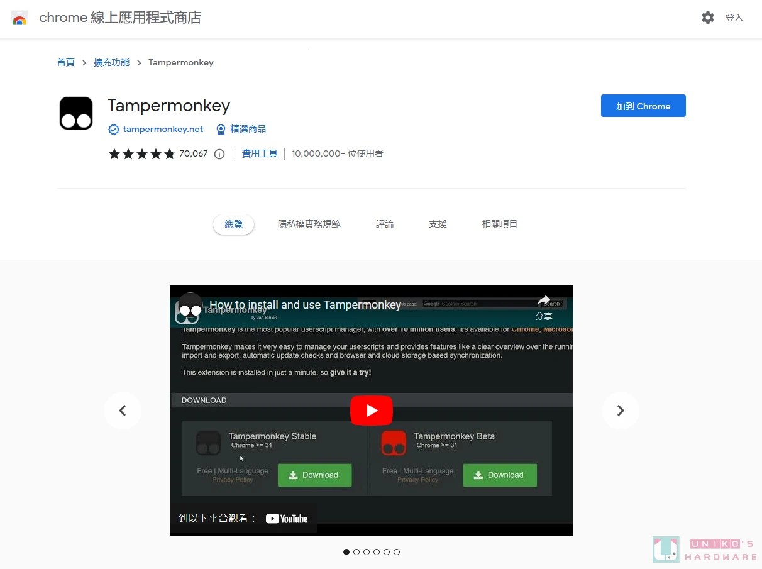Click the Chrome Web Store rainbow logo
762x569 pixels.
coord(19,18)
